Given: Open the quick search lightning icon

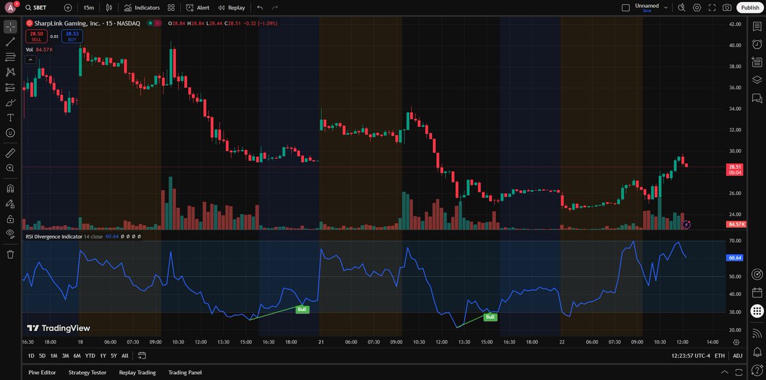Looking at the screenshot, I should pos(682,8).
